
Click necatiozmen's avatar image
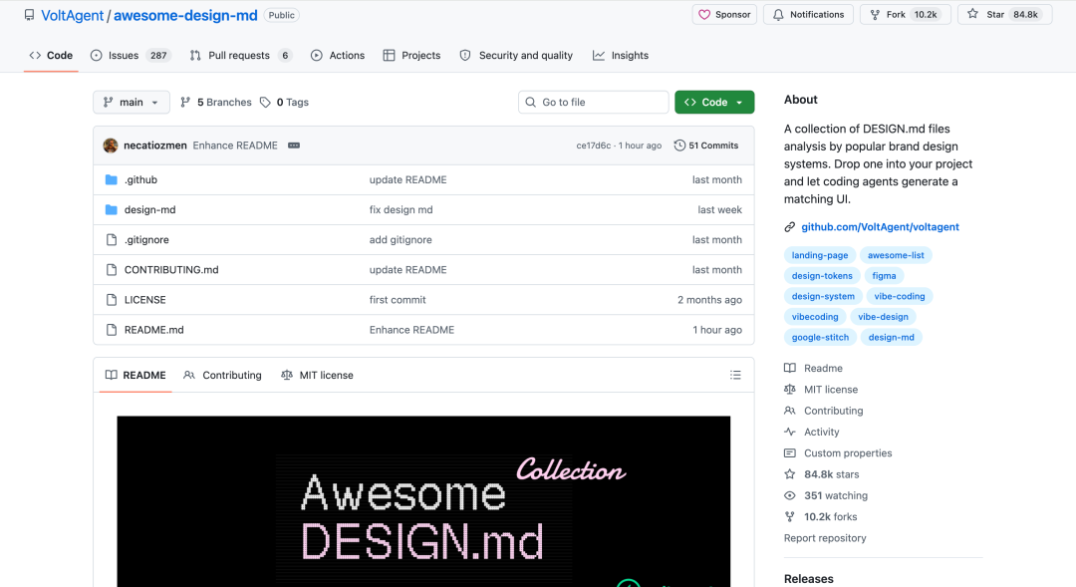coord(111,146)
